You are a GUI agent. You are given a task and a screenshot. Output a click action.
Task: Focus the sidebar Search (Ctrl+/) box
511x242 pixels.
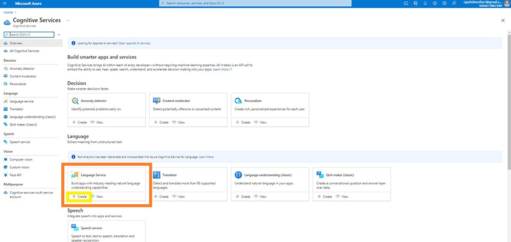[x=29, y=34]
